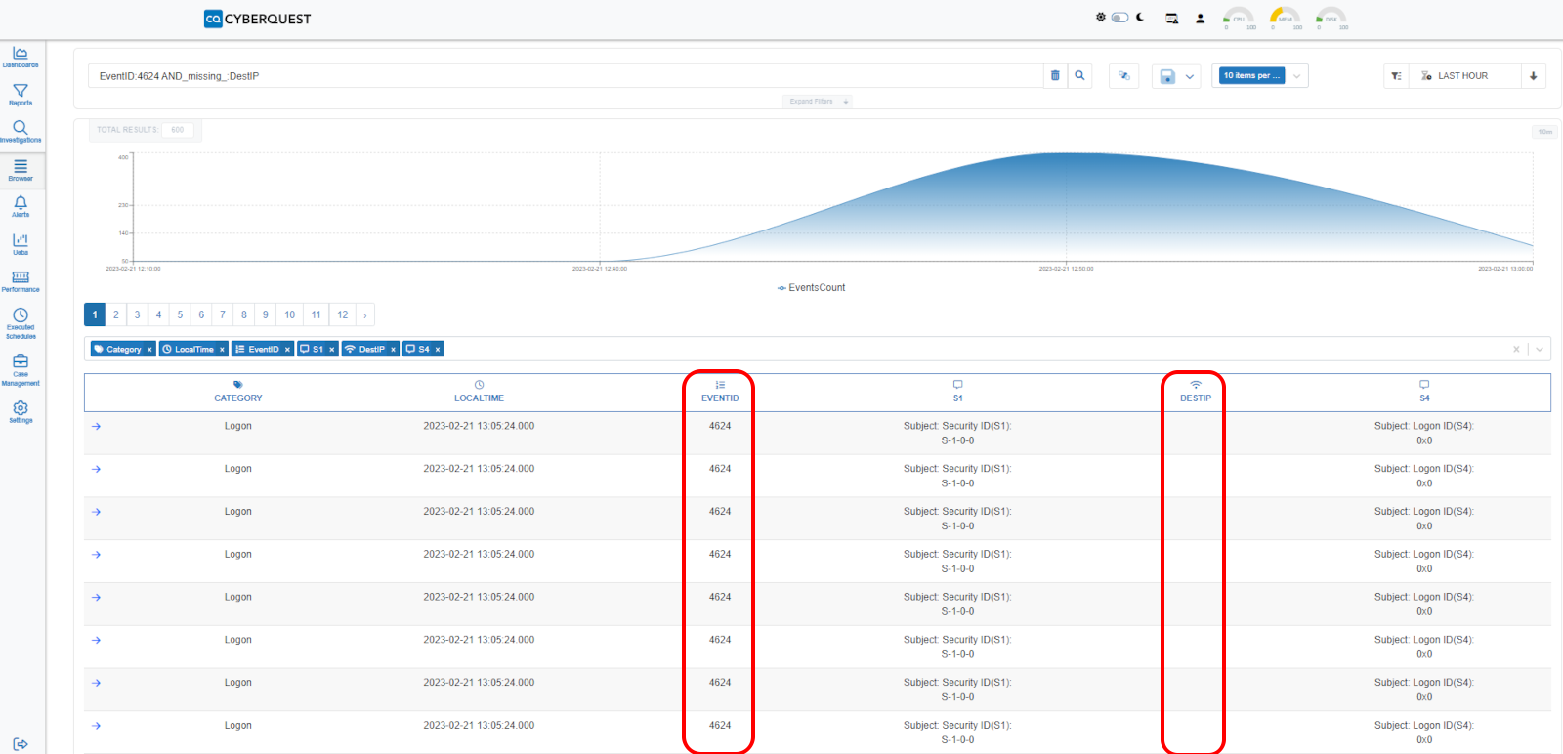Click the DISK gauge indicator
The height and width of the screenshot is (754, 1563).
click(x=1331, y=19)
